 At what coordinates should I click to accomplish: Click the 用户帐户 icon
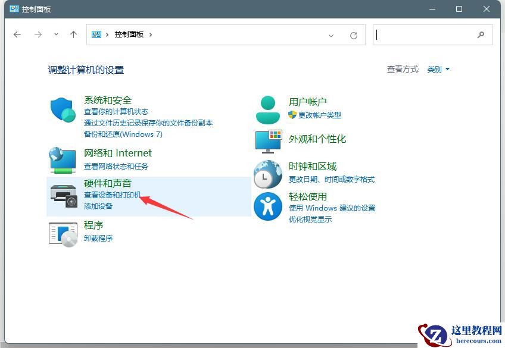267,108
